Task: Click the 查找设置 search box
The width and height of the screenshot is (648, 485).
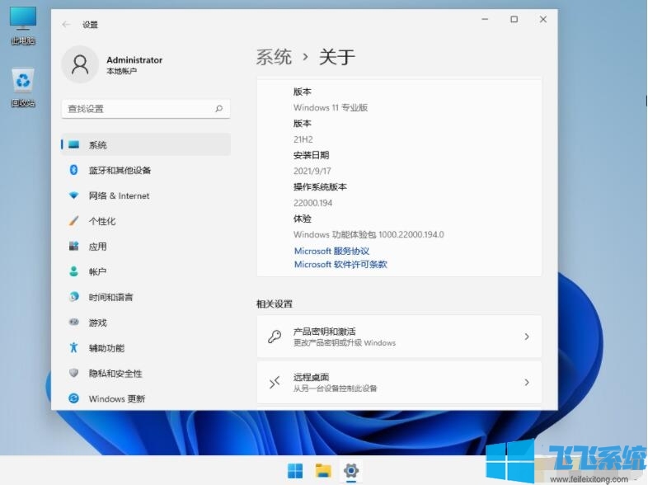Action: [x=140, y=109]
